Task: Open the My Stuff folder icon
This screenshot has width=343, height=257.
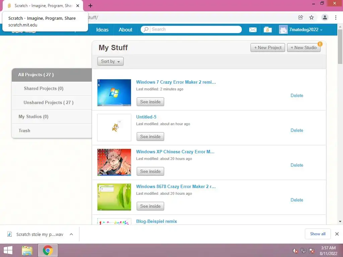Action: click(268, 29)
